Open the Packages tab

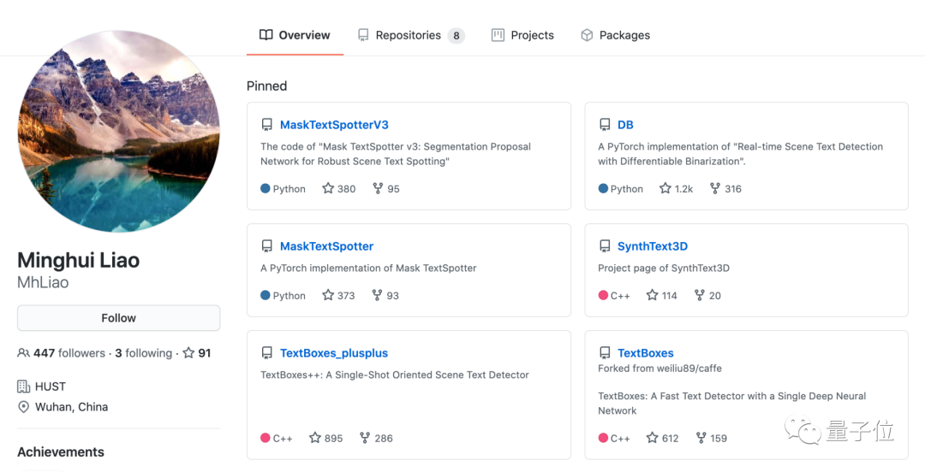tap(615, 35)
